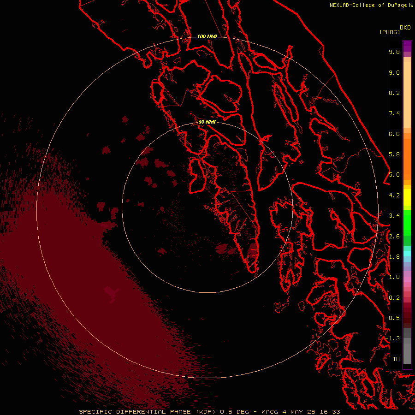415x415 pixels.
Task: Click the pink colorbar segment near 1.0
Action: (x=407, y=279)
